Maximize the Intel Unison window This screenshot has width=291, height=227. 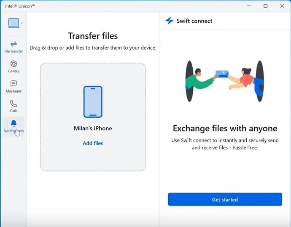(x=265, y=6)
